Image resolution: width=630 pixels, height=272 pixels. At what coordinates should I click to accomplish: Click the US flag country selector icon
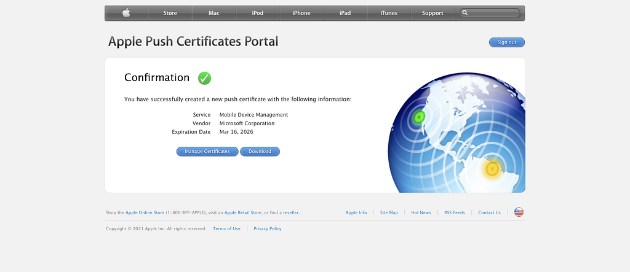(x=519, y=212)
